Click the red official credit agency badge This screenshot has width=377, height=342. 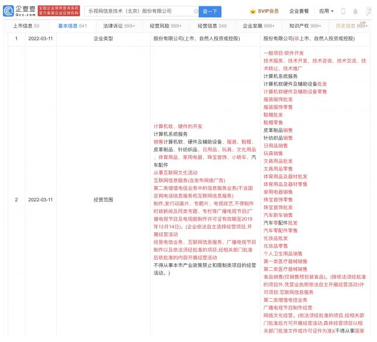click(59, 11)
